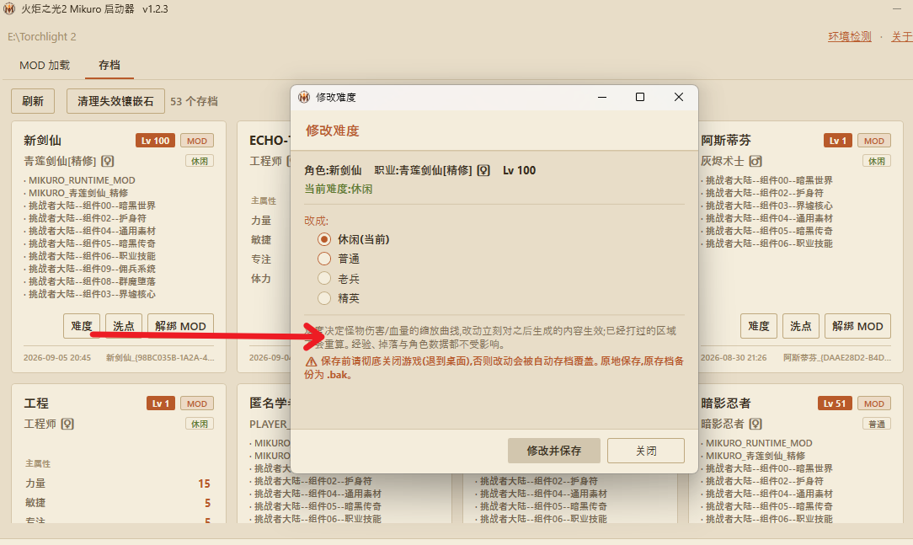This screenshot has width=913, height=545.
Task: Click the orange warning triangle in the dialog
Action: 311,361
